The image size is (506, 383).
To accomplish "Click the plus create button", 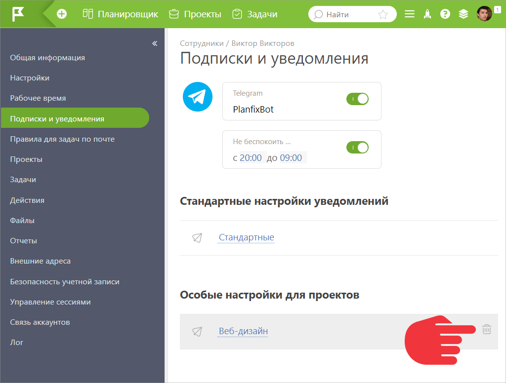I will pyautogui.click(x=62, y=14).
